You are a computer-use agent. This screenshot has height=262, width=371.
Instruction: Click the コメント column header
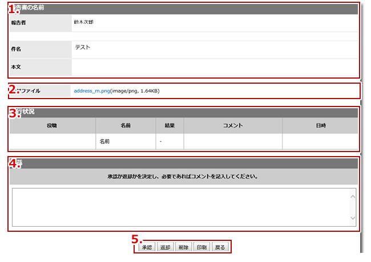[x=233, y=125]
